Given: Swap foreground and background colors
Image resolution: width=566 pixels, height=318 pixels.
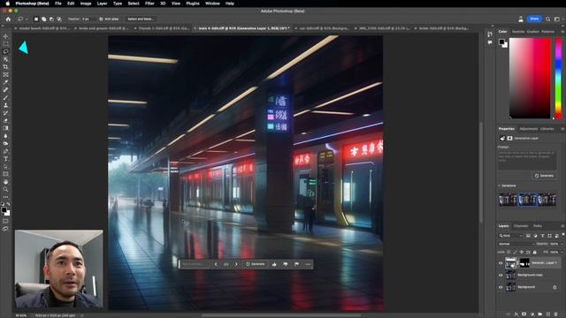Looking at the screenshot, I should point(8,204).
